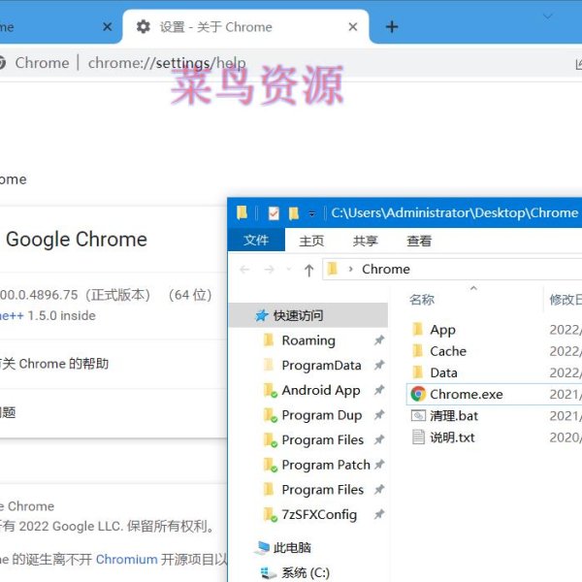Sort files by the 名称 column header

pyautogui.click(x=422, y=300)
